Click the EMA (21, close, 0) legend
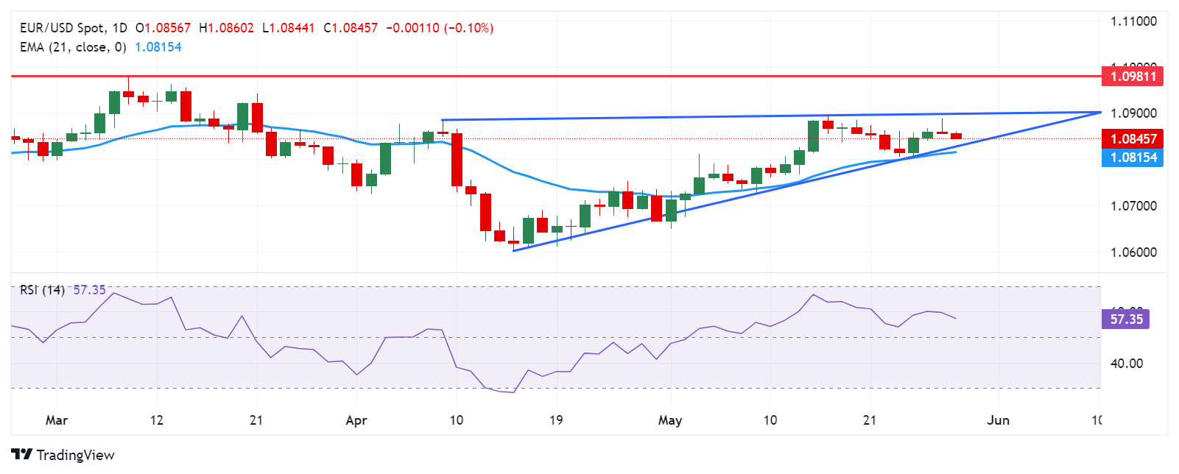This screenshot has width=1179, height=474. pos(73,47)
